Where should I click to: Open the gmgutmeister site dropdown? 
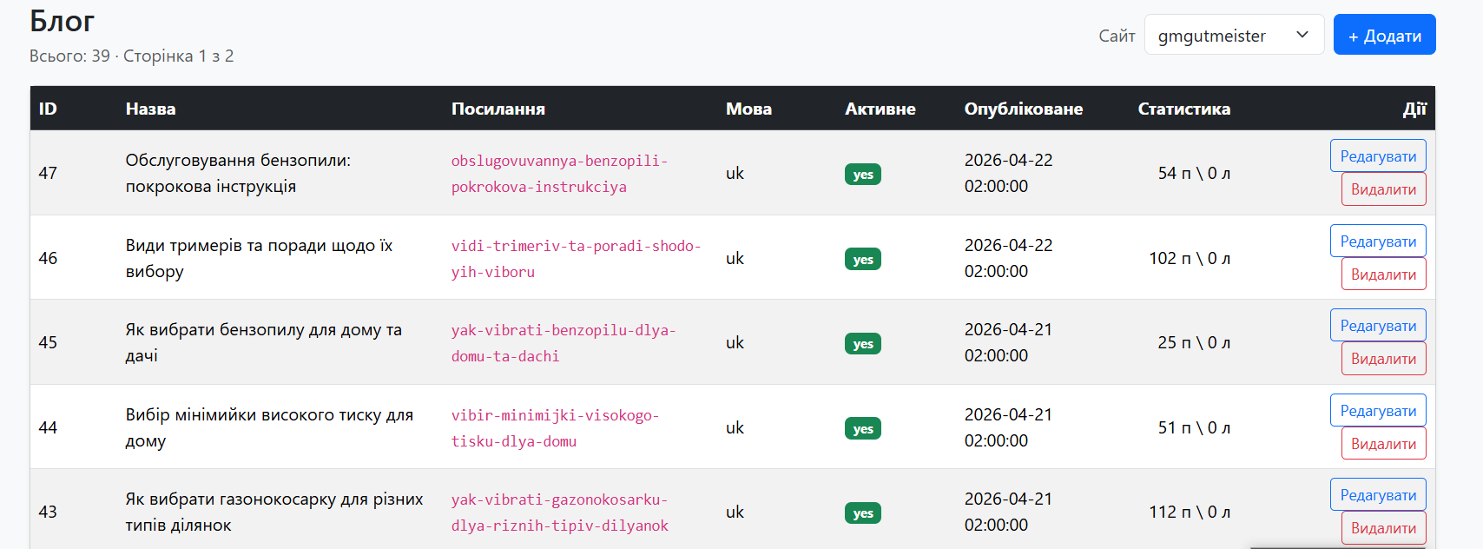(1234, 35)
